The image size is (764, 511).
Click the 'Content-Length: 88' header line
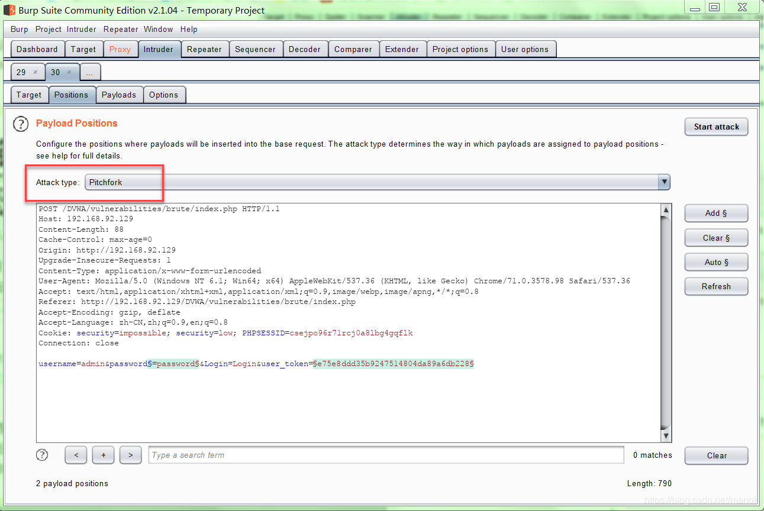pos(81,229)
